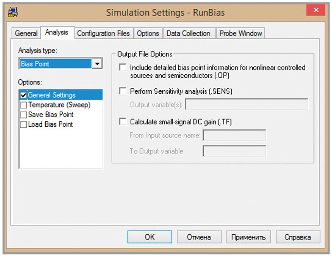This screenshot has height=256, width=332.
Task: Select the Options tab
Action: 148,34
